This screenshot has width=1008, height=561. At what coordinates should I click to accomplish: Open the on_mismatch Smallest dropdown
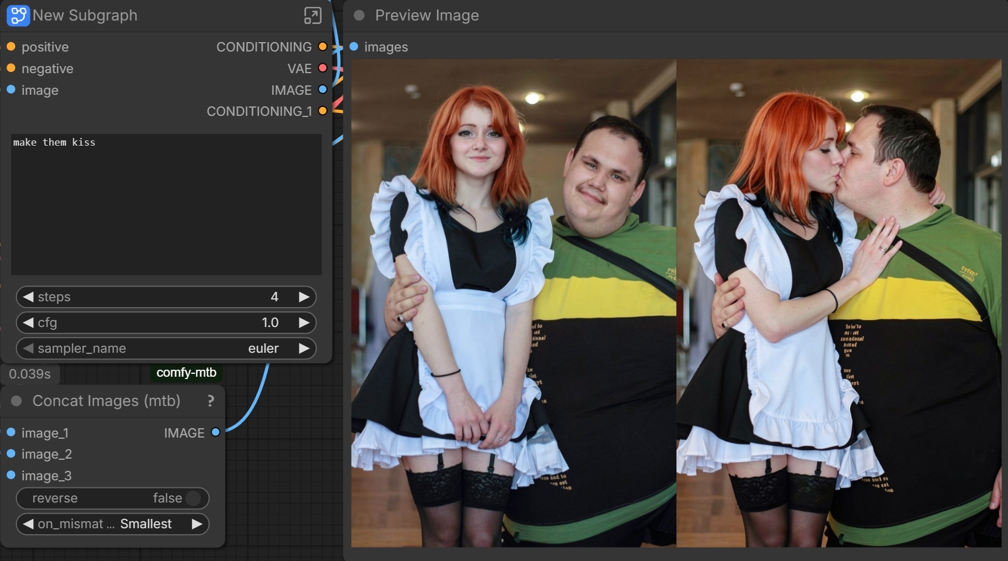112,524
